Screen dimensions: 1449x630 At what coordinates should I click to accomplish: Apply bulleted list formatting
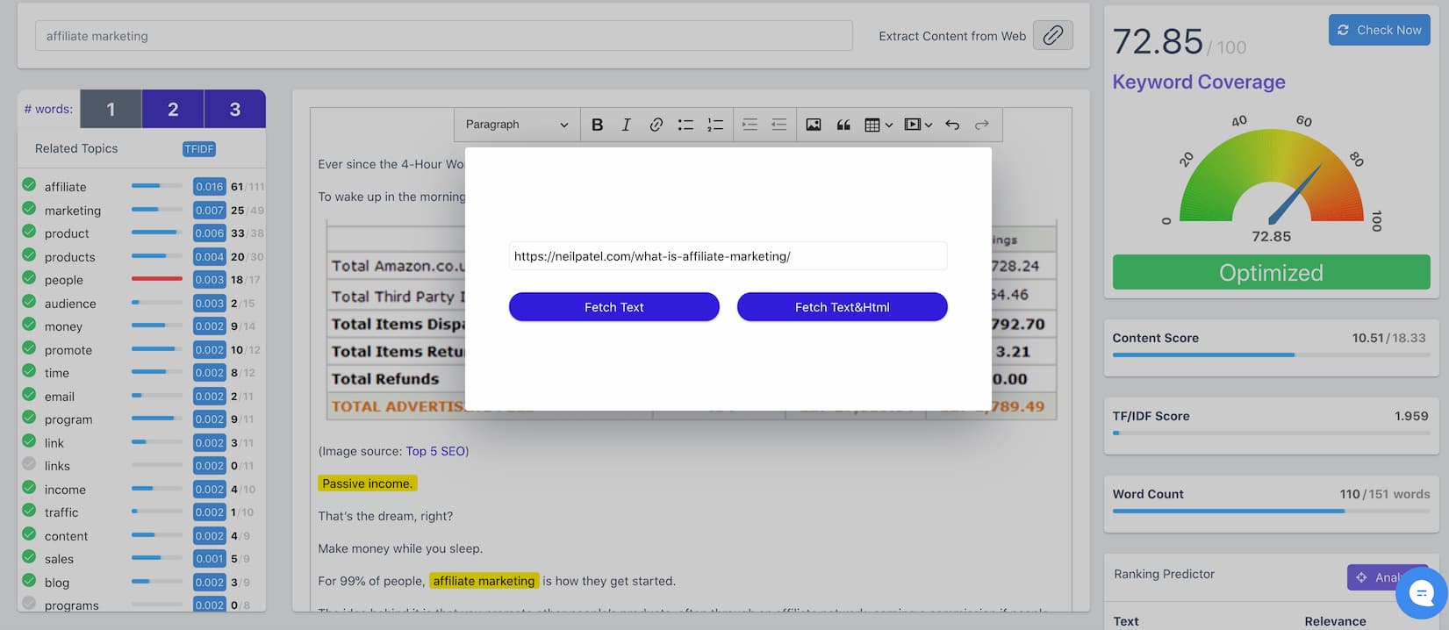(685, 125)
